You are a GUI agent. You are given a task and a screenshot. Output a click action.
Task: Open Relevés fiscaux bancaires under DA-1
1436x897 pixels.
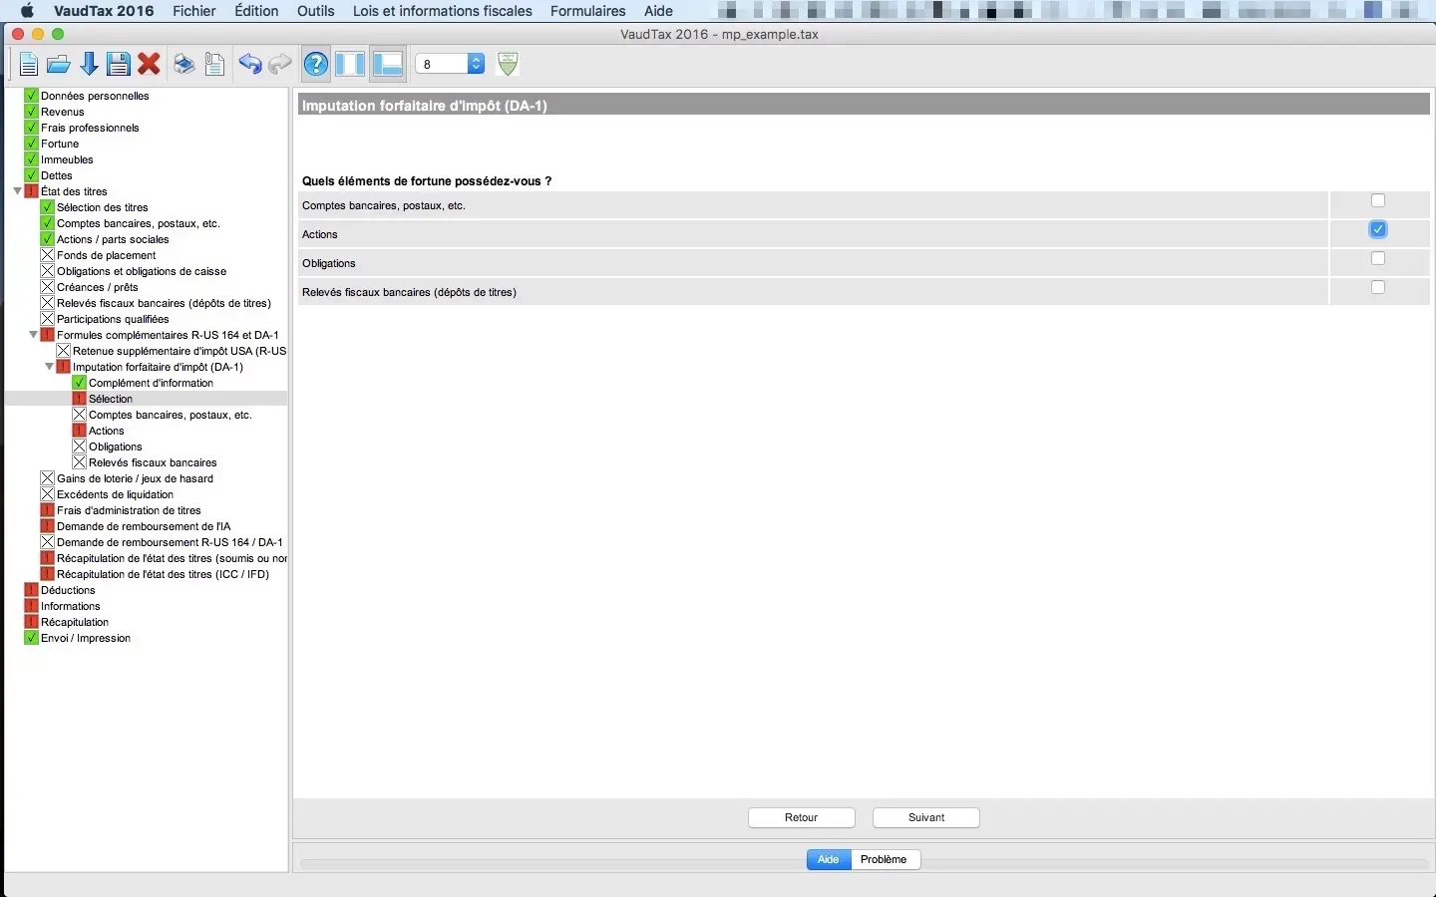point(153,462)
